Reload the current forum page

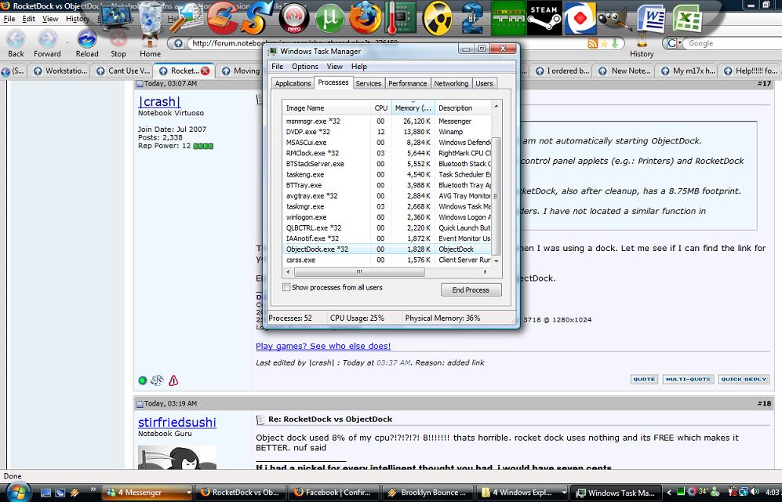87,44
